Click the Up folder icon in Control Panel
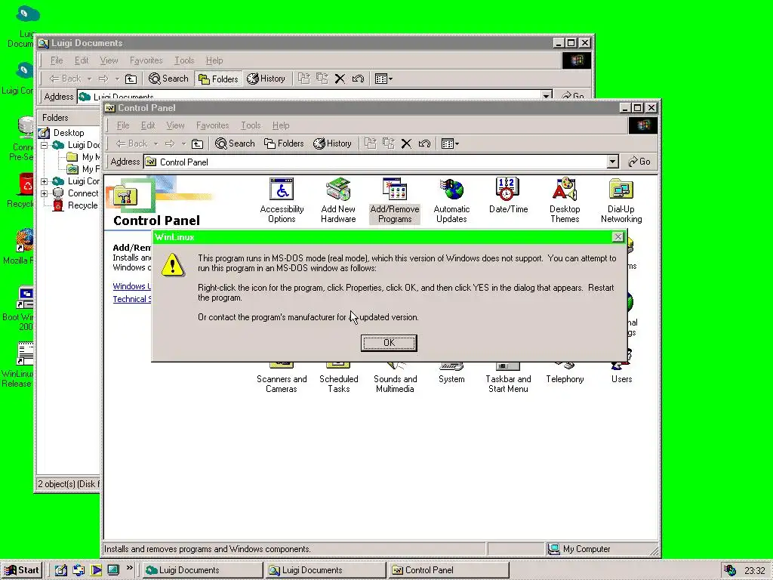 (197, 143)
